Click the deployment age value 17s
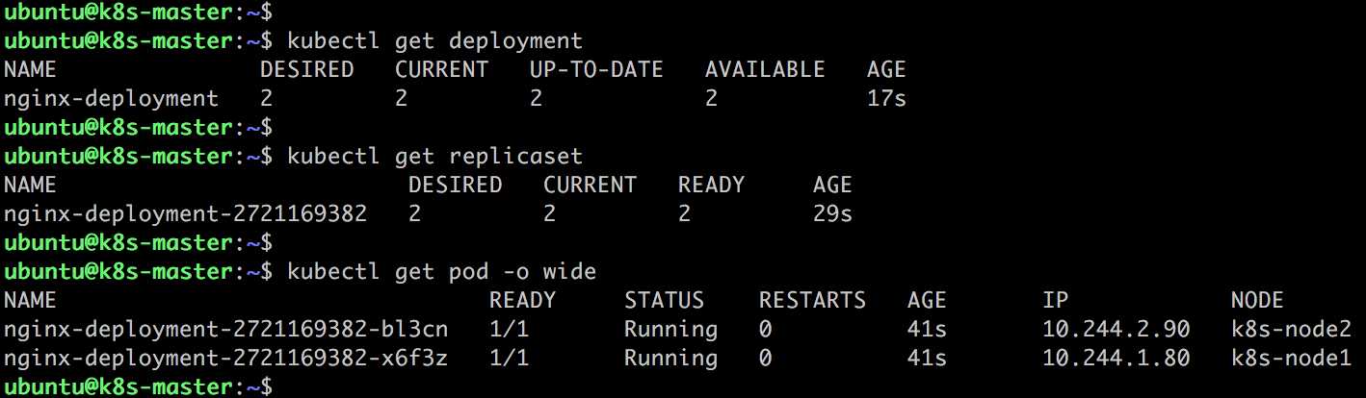Image resolution: width=1366 pixels, height=398 pixels. pos(886,98)
